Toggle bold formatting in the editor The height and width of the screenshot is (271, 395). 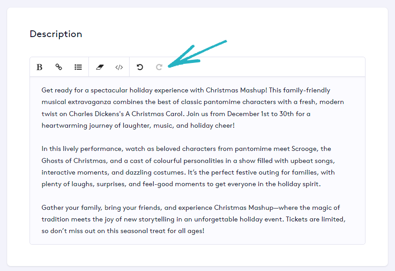coord(39,67)
